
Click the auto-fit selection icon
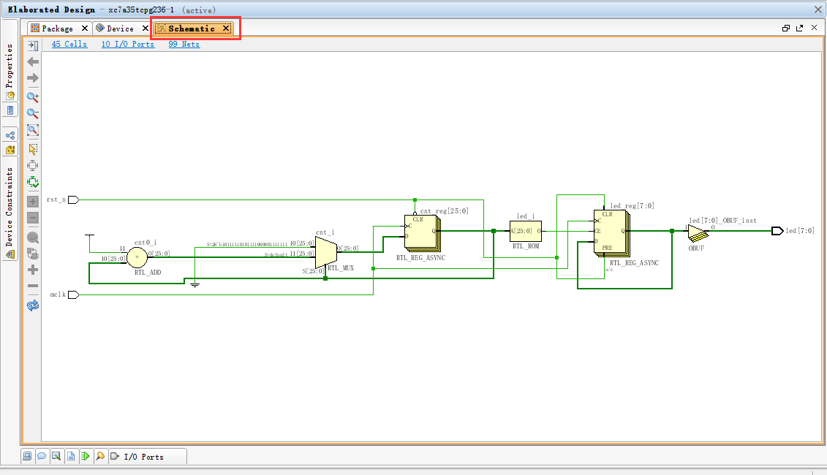(33, 166)
